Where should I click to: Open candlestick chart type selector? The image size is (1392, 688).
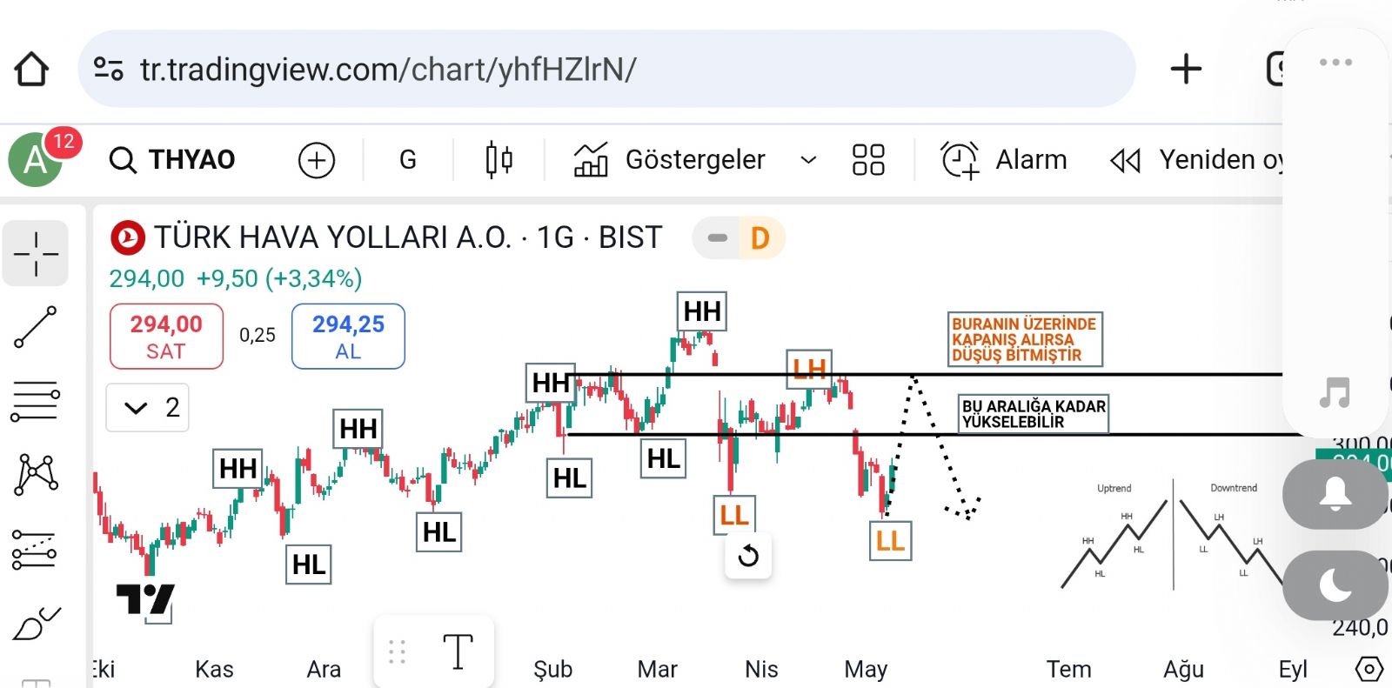tap(499, 160)
